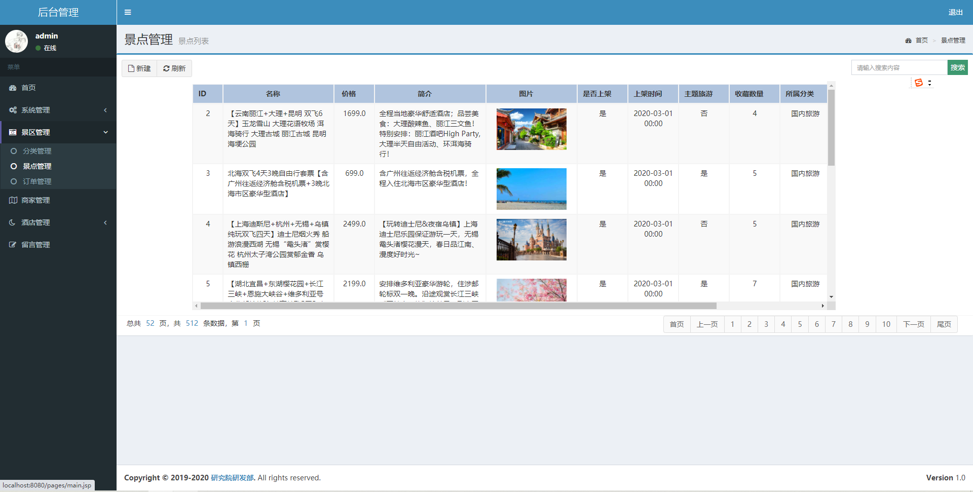Click the table's horizontal scrollbar
The height and width of the screenshot is (492, 973).
click(x=458, y=306)
